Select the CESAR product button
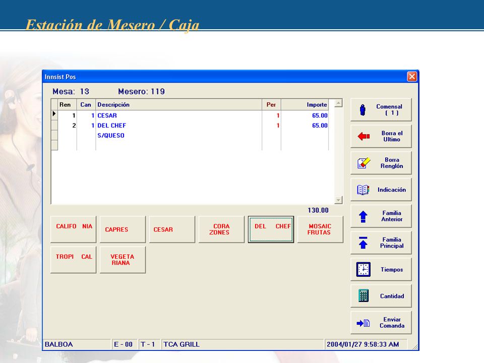 tap(172, 229)
